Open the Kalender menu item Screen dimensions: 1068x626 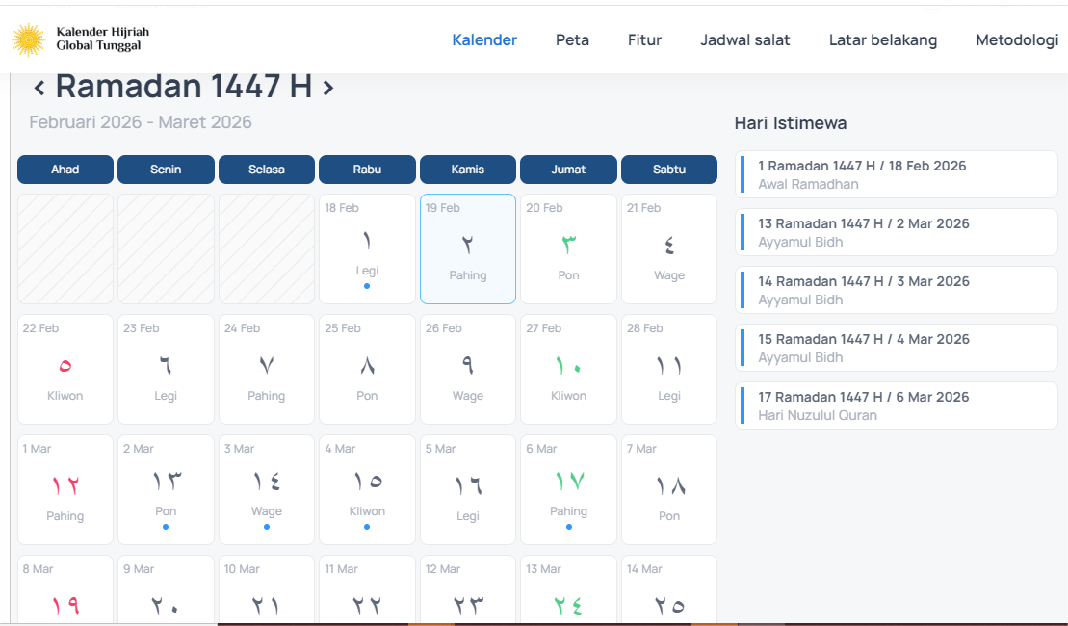pyautogui.click(x=484, y=40)
